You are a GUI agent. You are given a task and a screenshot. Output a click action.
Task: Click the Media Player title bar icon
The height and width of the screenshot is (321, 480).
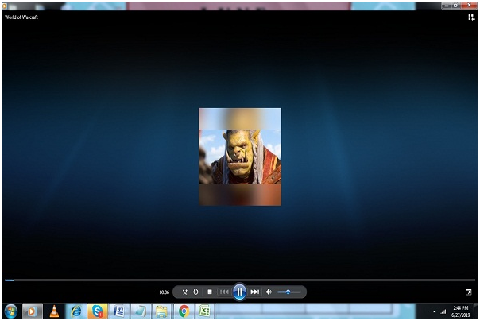(4, 6)
